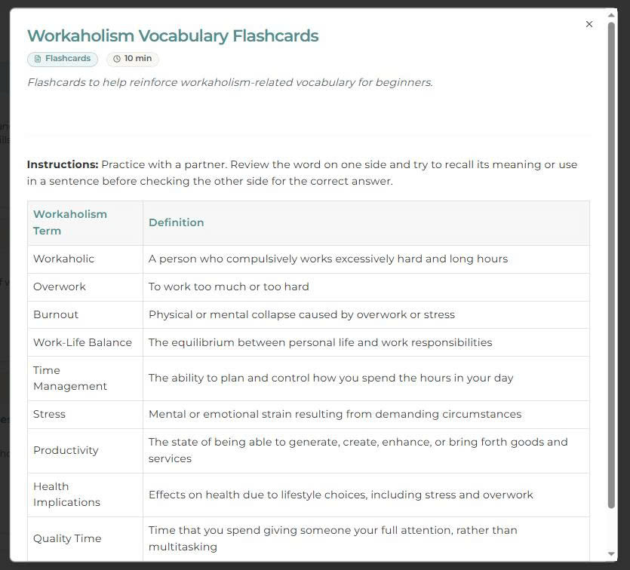Select the Burnout term cell

tap(85, 314)
